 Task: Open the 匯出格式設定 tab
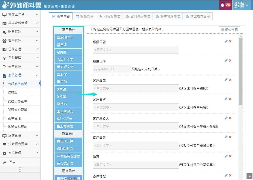pyautogui.click(x=198, y=16)
